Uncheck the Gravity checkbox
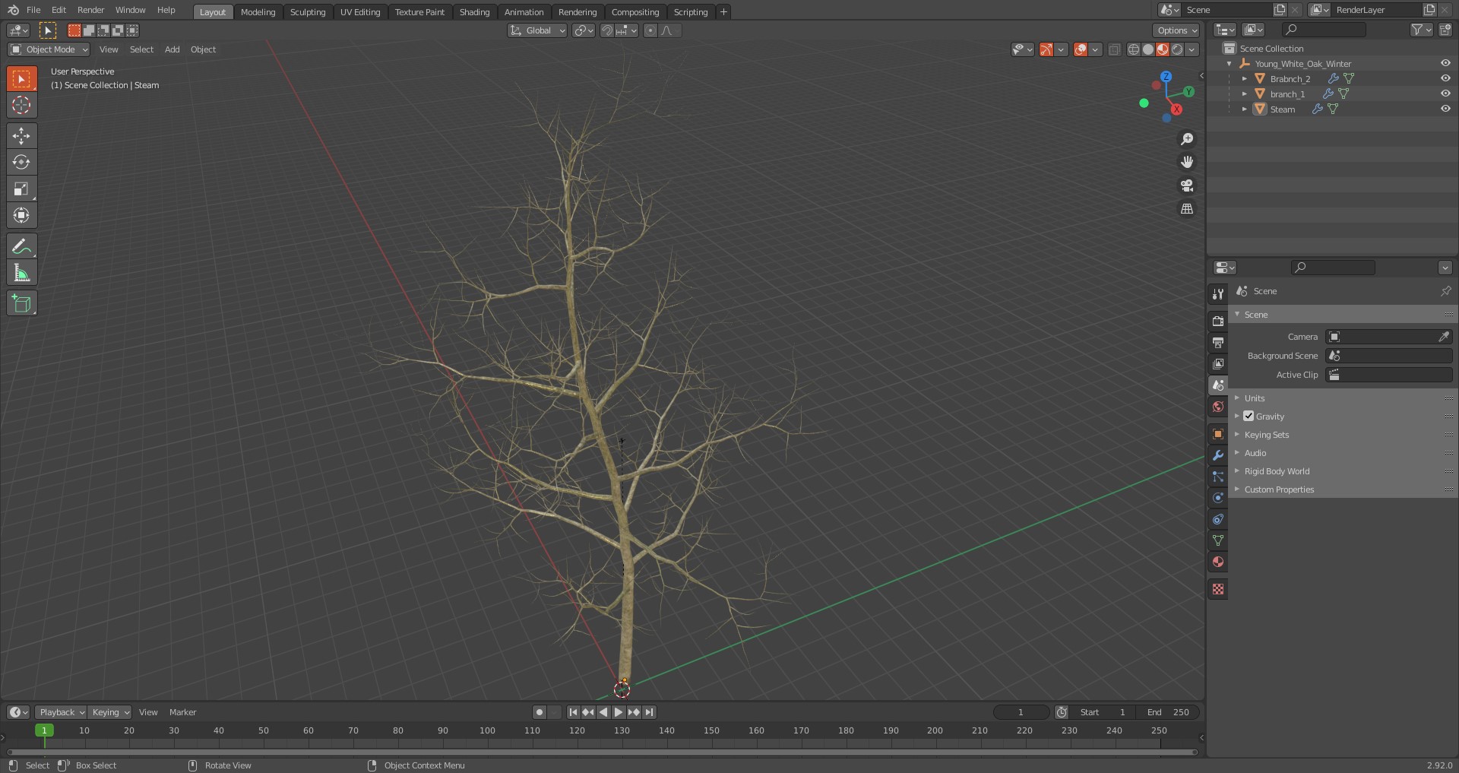 point(1249,416)
